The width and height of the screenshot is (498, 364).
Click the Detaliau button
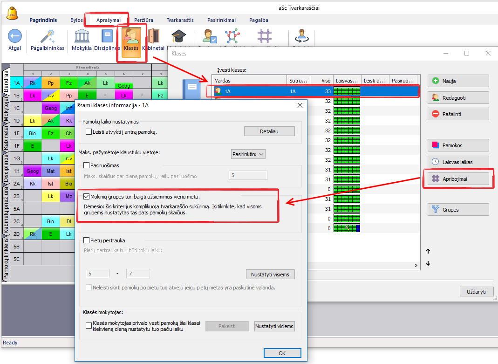point(269,131)
